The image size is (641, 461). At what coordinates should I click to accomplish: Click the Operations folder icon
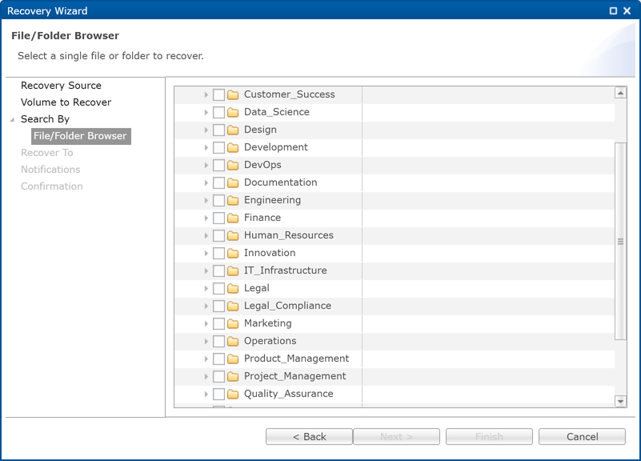point(233,341)
